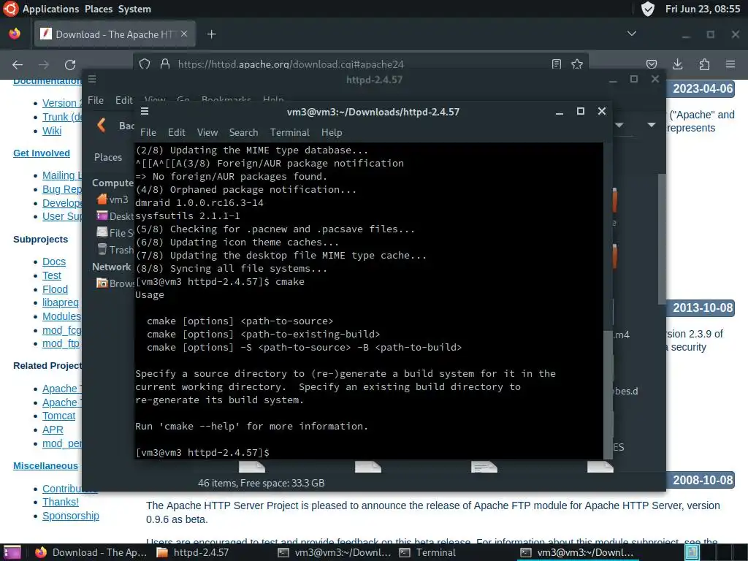Screen dimensions: 748x561
Task: Open the terminal window hamburger menu icon
Action: 145,112
